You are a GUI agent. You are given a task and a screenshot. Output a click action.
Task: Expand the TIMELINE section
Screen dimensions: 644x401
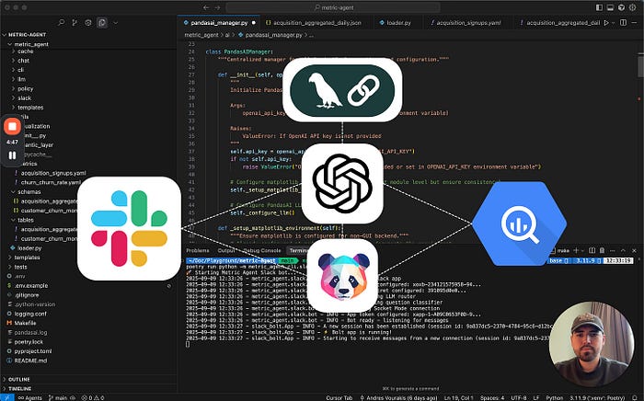point(20,387)
